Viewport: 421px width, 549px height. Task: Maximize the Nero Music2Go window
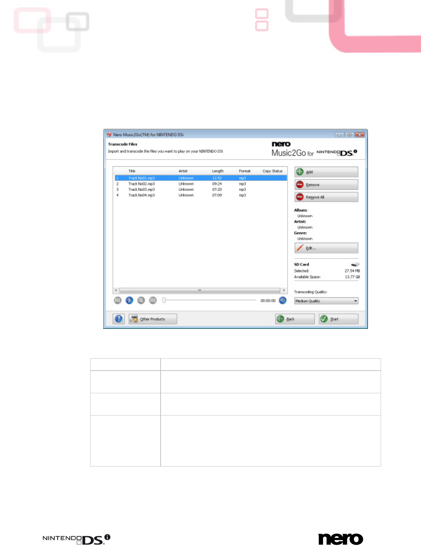pos(350,135)
